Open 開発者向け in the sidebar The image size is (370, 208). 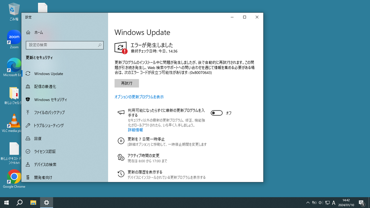(65, 177)
